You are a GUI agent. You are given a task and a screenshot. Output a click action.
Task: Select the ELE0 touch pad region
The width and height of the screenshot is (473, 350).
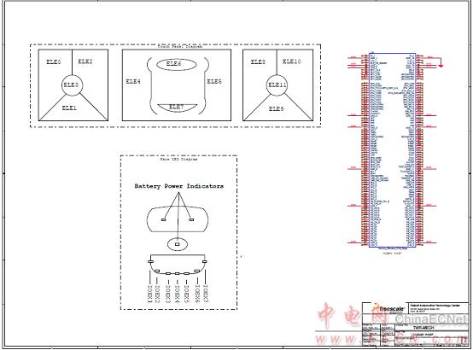tap(54, 61)
